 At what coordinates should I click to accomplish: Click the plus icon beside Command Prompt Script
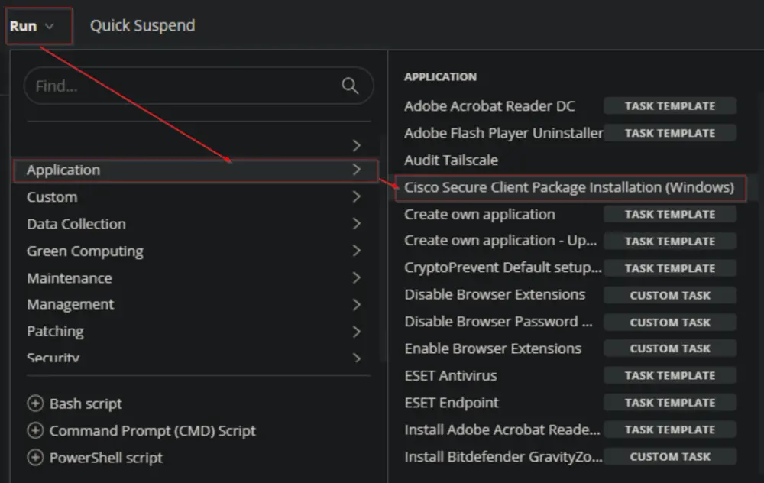pyautogui.click(x=35, y=431)
